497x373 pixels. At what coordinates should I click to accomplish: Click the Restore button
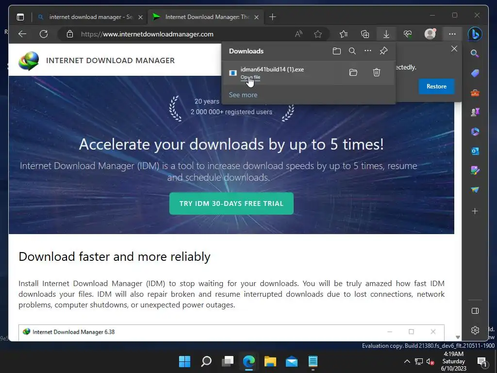(x=436, y=86)
